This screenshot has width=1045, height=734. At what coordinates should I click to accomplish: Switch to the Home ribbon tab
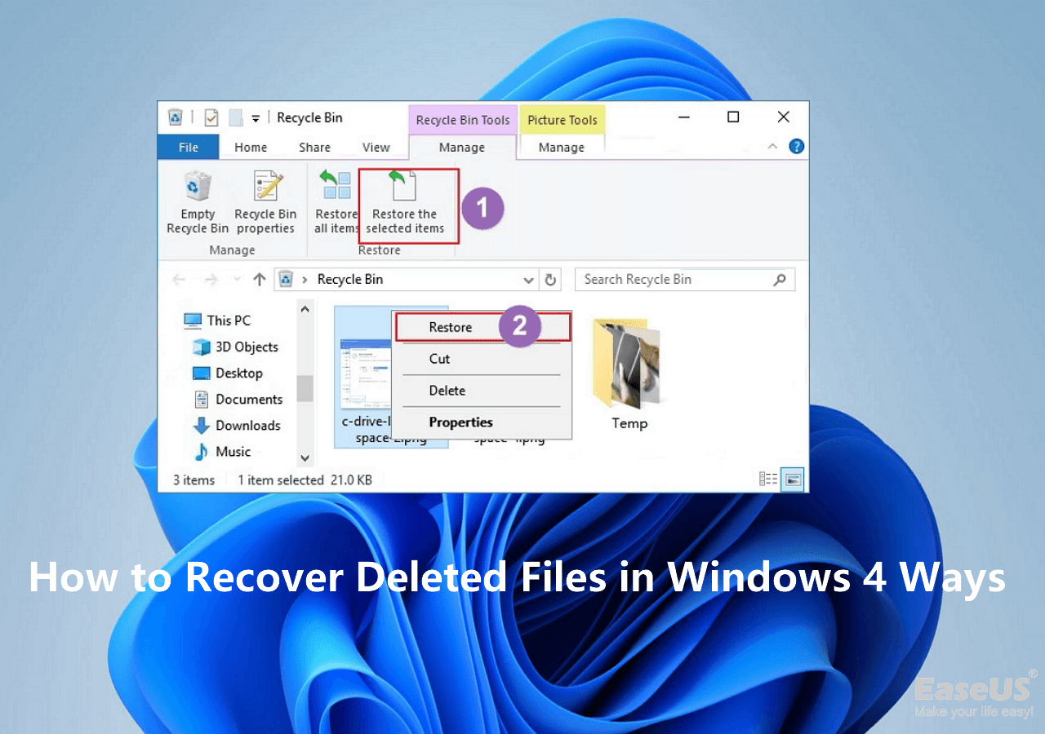point(251,147)
